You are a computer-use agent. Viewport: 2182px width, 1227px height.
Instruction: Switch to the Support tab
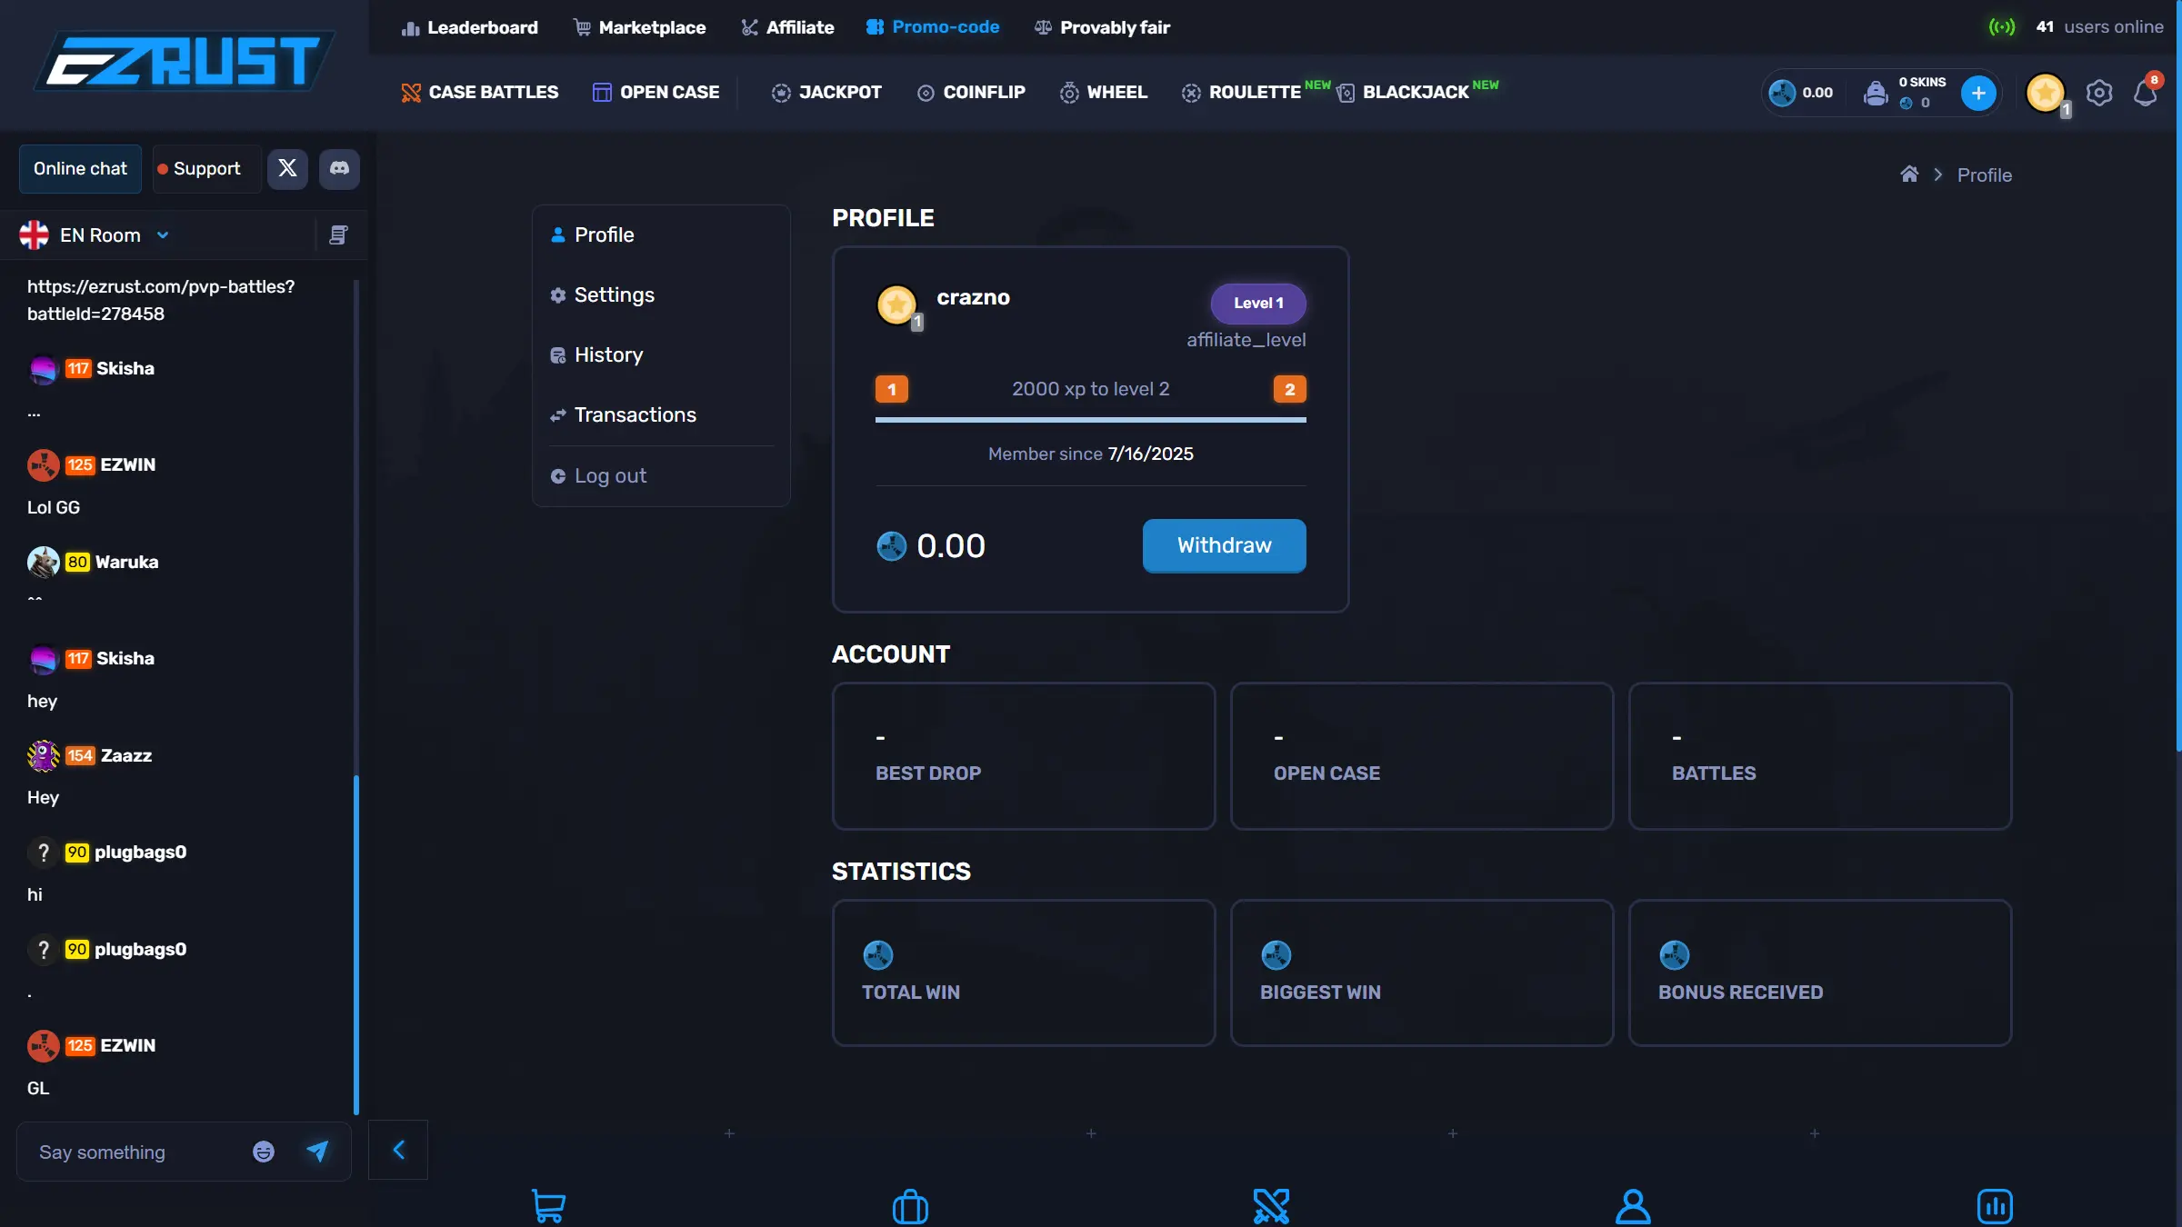207,168
